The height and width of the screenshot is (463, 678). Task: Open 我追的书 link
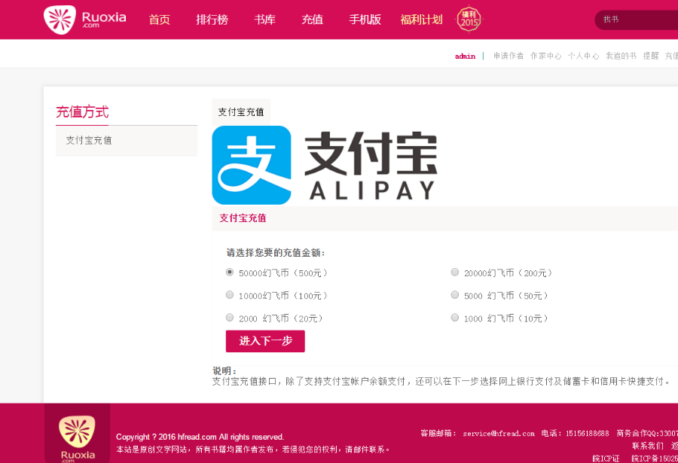[x=621, y=56]
